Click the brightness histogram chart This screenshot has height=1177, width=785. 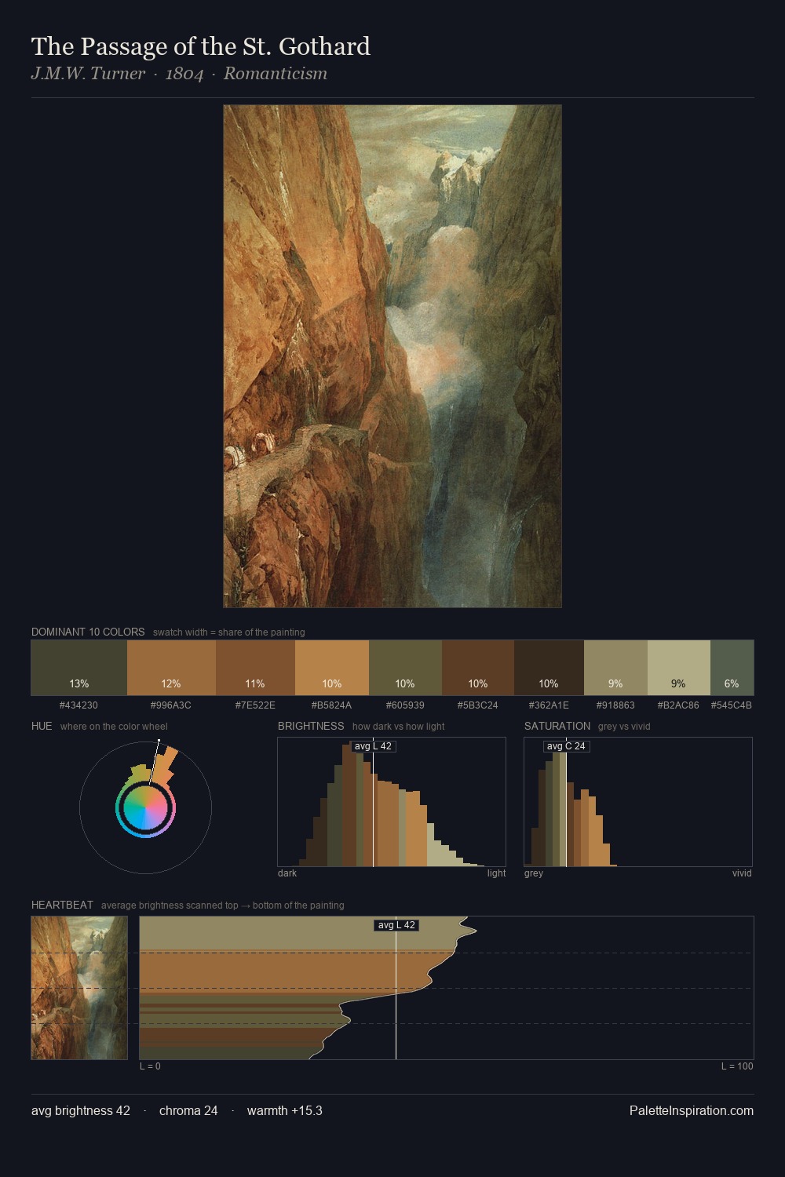pyautogui.click(x=392, y=802)
